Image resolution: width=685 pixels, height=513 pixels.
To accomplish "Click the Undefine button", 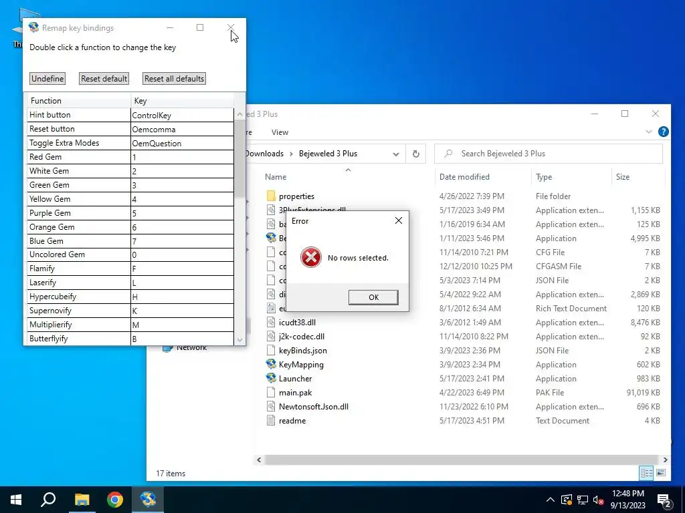I will point(47,79).
